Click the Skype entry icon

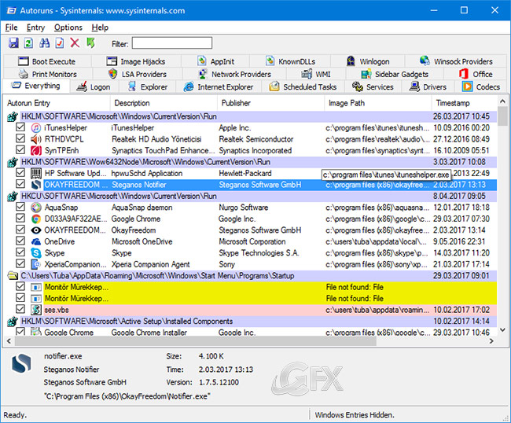(x=36, y=253)
